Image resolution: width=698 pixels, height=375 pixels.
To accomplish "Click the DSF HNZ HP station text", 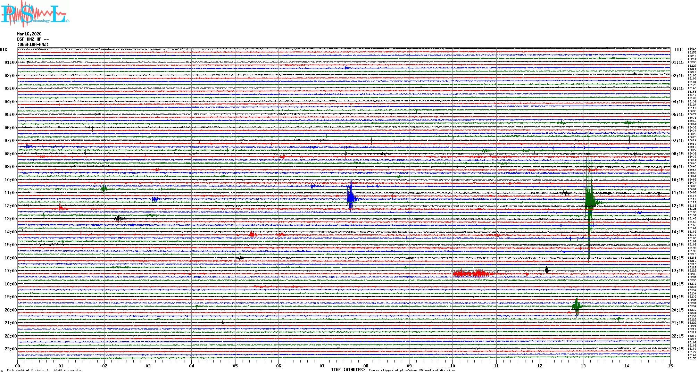I will pos(33,39).
